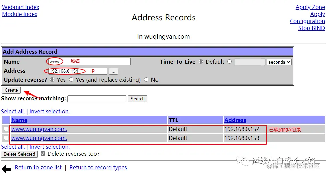Click the Apply Configuration link
The height and width of the screenshot is (175, 326).
[x=307, y=18]
